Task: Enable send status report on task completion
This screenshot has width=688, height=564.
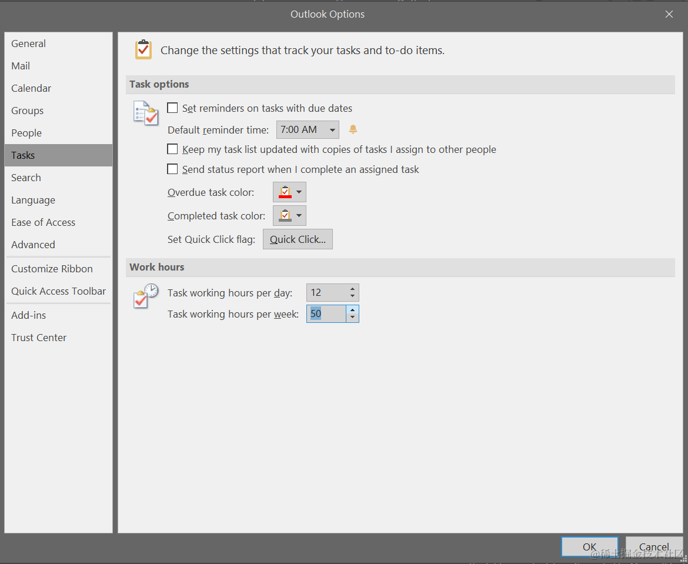Action: click(172, 169)
